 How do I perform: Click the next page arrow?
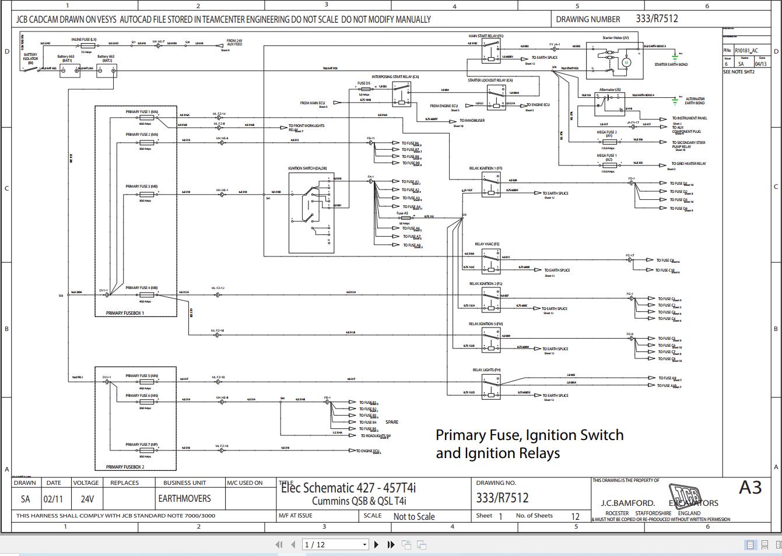click(x=376, y=544)
